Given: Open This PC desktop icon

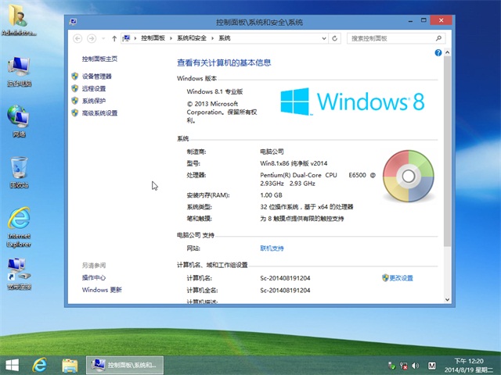Looking at the screenshot, I should 19,71.
